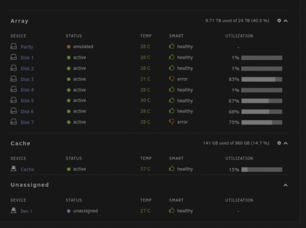Click the Unassigned section heading
The width and height of the screenshot is (306, 228).
(30, 185)
